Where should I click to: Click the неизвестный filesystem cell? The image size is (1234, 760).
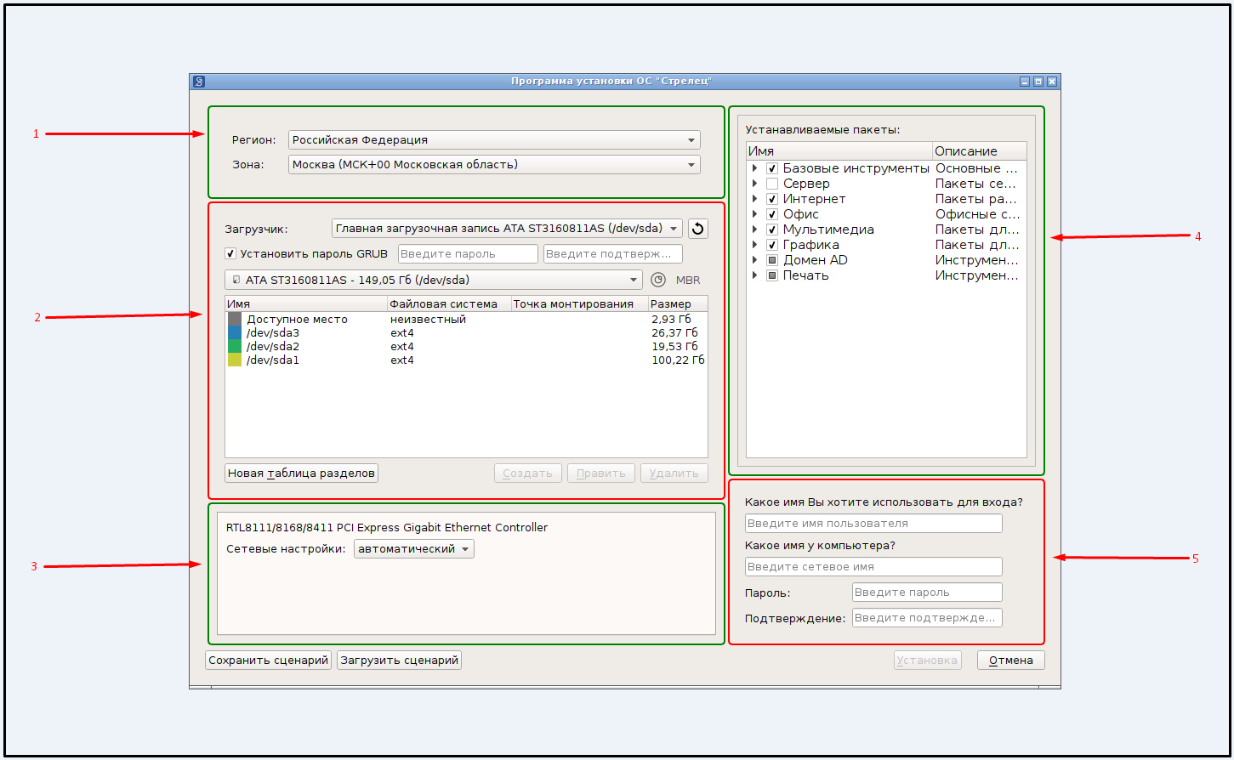tap(428, 320)
